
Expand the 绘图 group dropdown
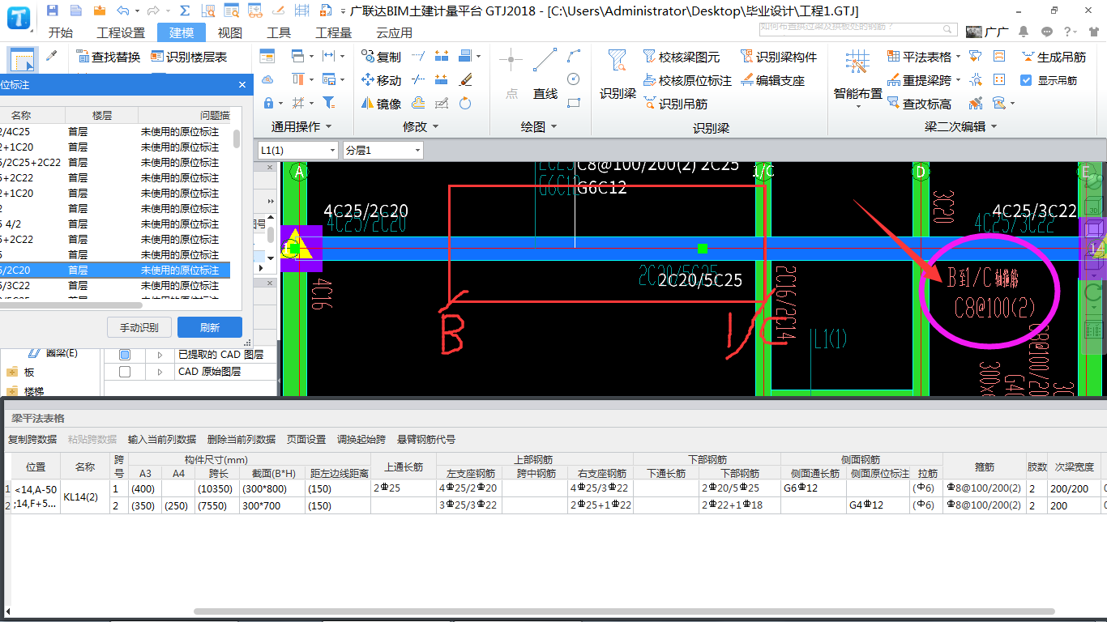coord(553,127)
